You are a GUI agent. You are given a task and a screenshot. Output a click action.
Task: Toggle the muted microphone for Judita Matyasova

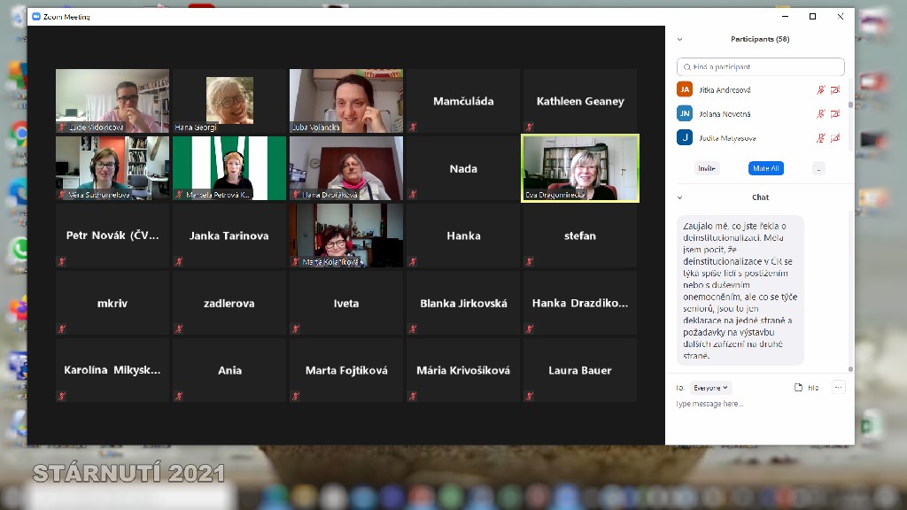pos(821,137)
